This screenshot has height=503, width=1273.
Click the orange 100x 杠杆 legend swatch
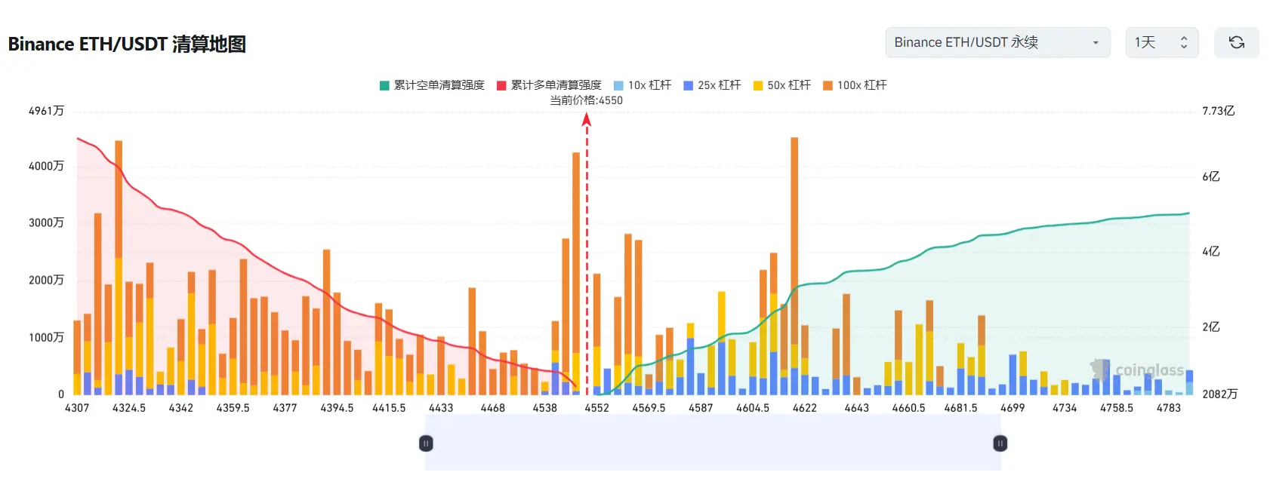point(828,85)
